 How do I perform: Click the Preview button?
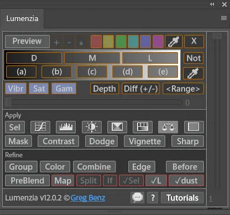[27, 42]
